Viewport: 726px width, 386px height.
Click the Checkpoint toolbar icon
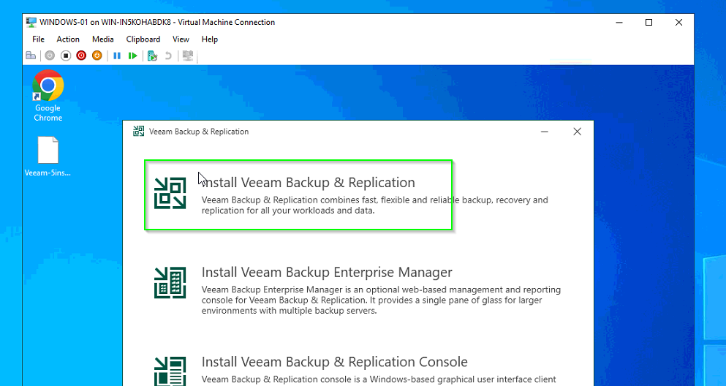[x=152, y=56]
